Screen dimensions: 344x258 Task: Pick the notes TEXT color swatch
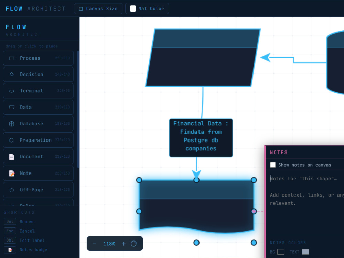305,252
